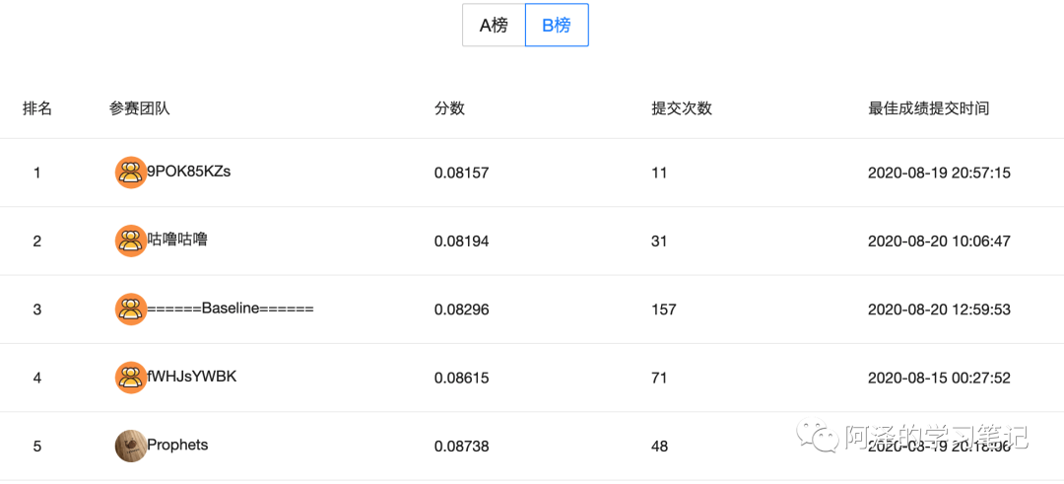Open the 9POK85KZs team name
The width and height of the screenshot is (1064, 484).
point(189,171)
